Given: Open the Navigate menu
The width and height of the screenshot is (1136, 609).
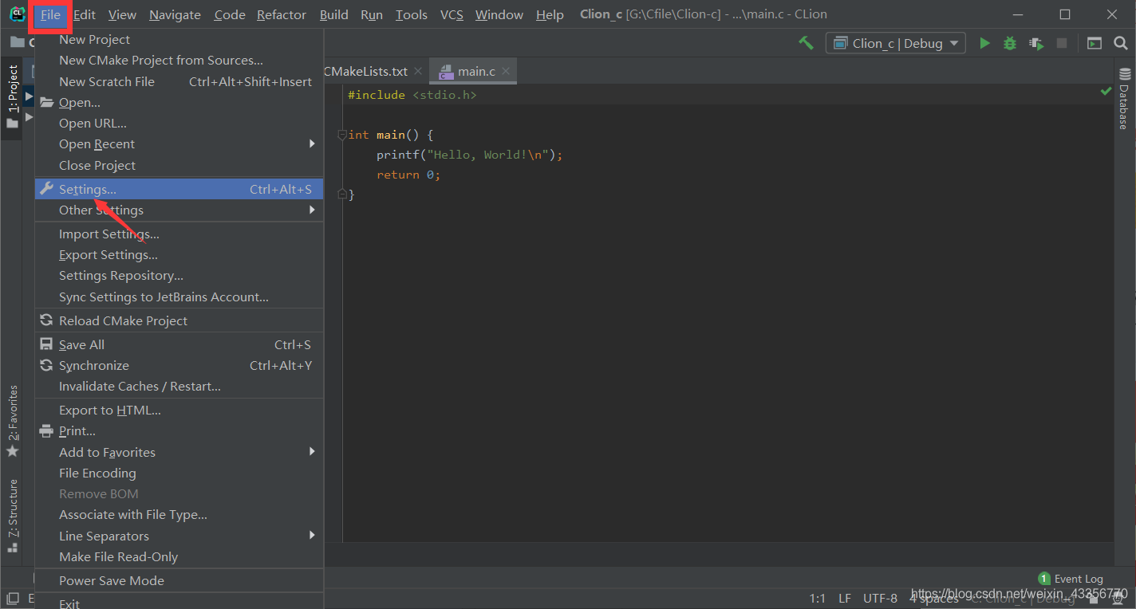Looking at the screenshot, I should (175, 14).
